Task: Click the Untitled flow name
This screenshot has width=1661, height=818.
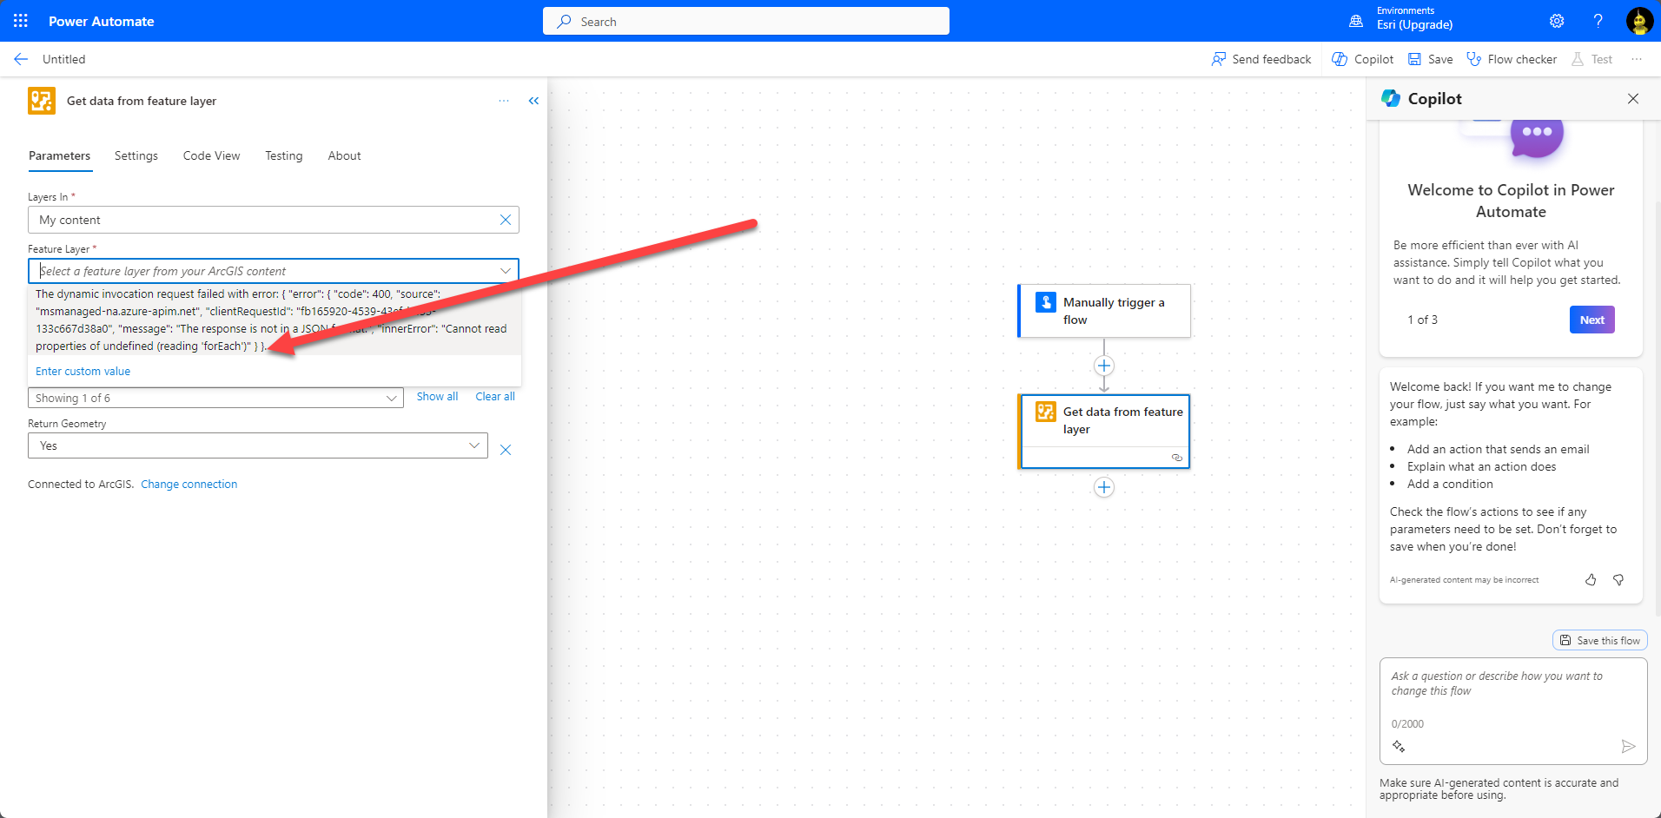Action: coord(64,59)
